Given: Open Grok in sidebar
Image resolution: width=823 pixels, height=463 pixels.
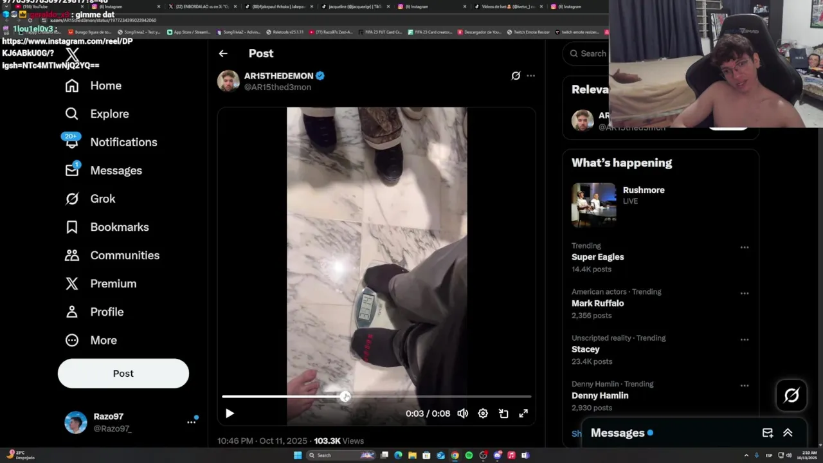Looking at the screenshot, I should (90, 199).
